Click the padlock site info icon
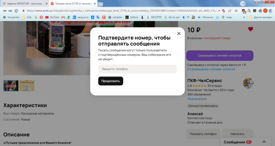 click(24, 11)
